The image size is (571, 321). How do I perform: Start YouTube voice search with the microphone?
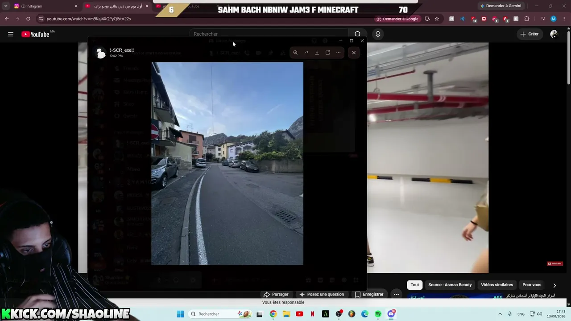[x=378, y=34]
